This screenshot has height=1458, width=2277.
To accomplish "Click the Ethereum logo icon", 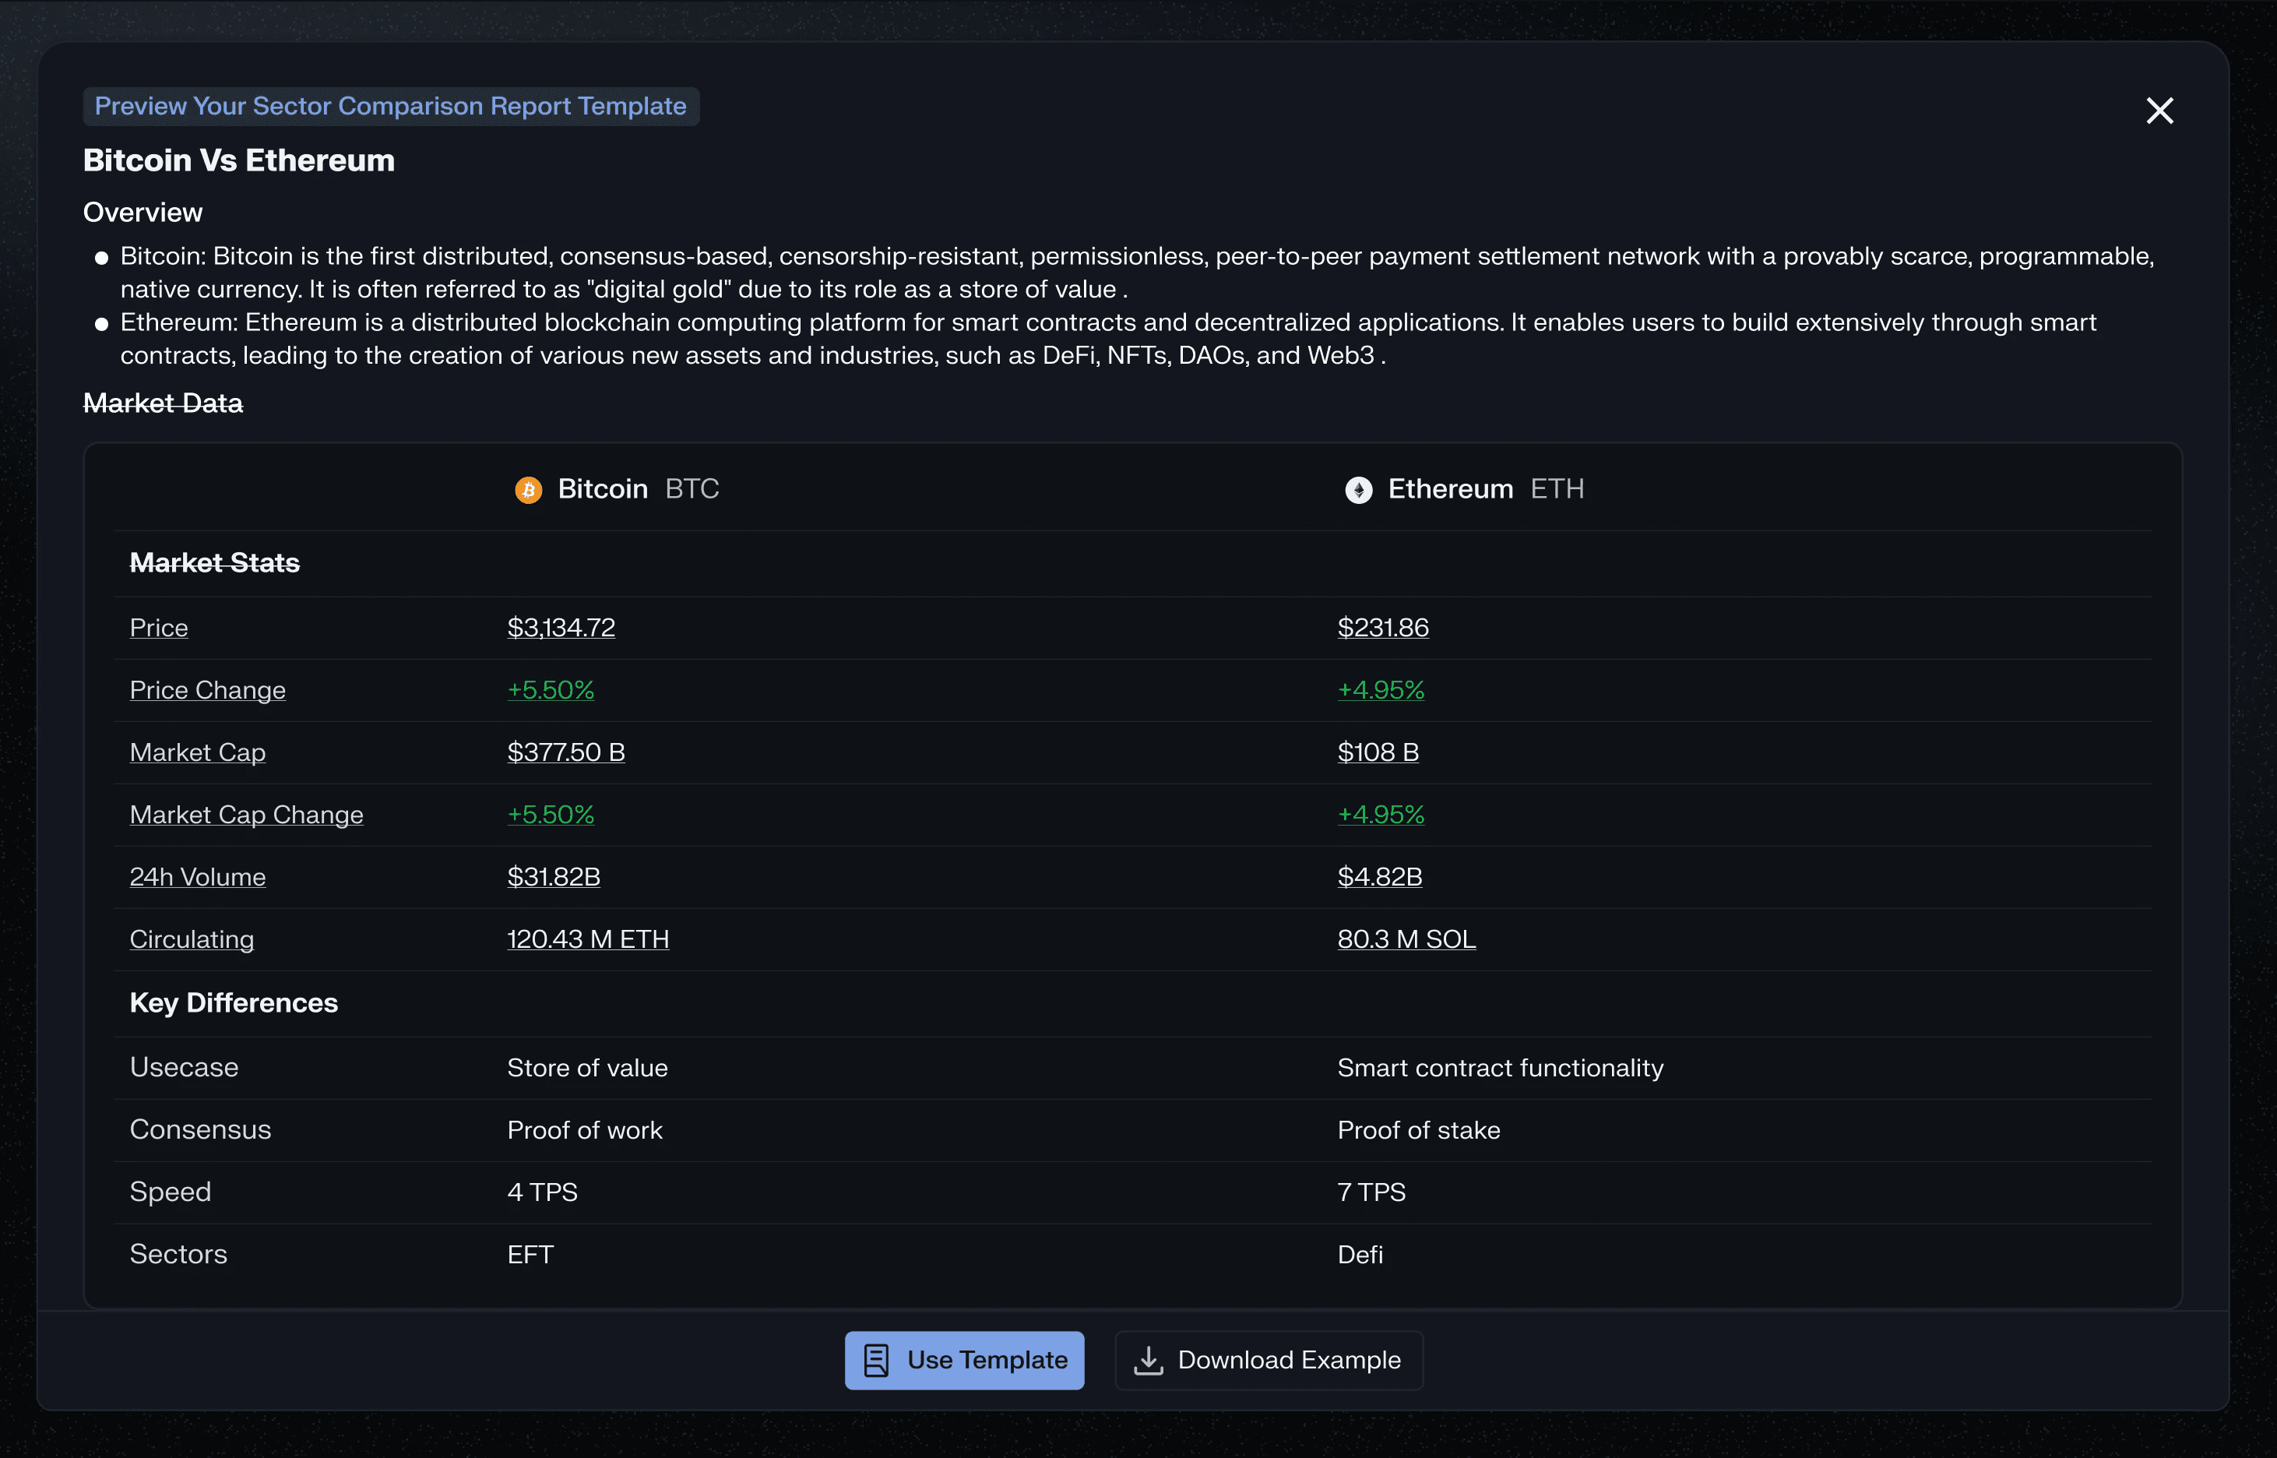I will 1358,489.
